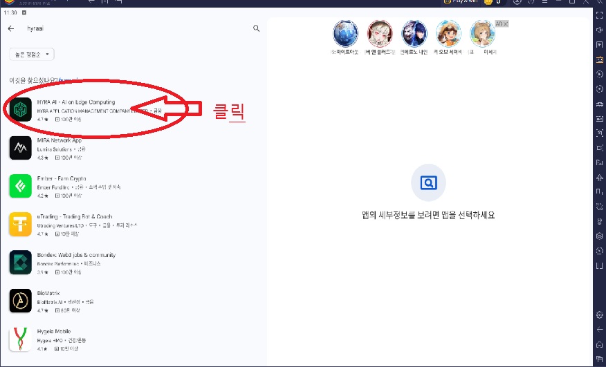The width and height of the screenshot is (606, 367).
Task: Select the BioMatrix title text
Action: [x=48, y=293]
